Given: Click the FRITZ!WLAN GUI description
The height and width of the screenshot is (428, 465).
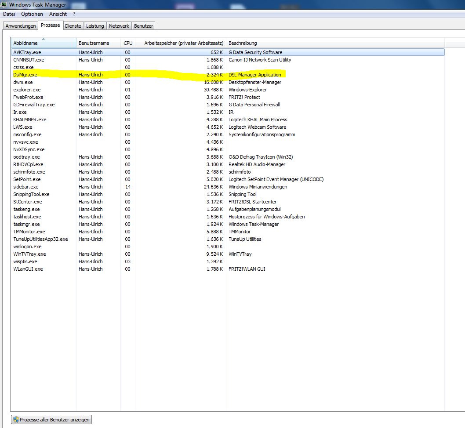Looking at the screenshot, I should [247, 269].
